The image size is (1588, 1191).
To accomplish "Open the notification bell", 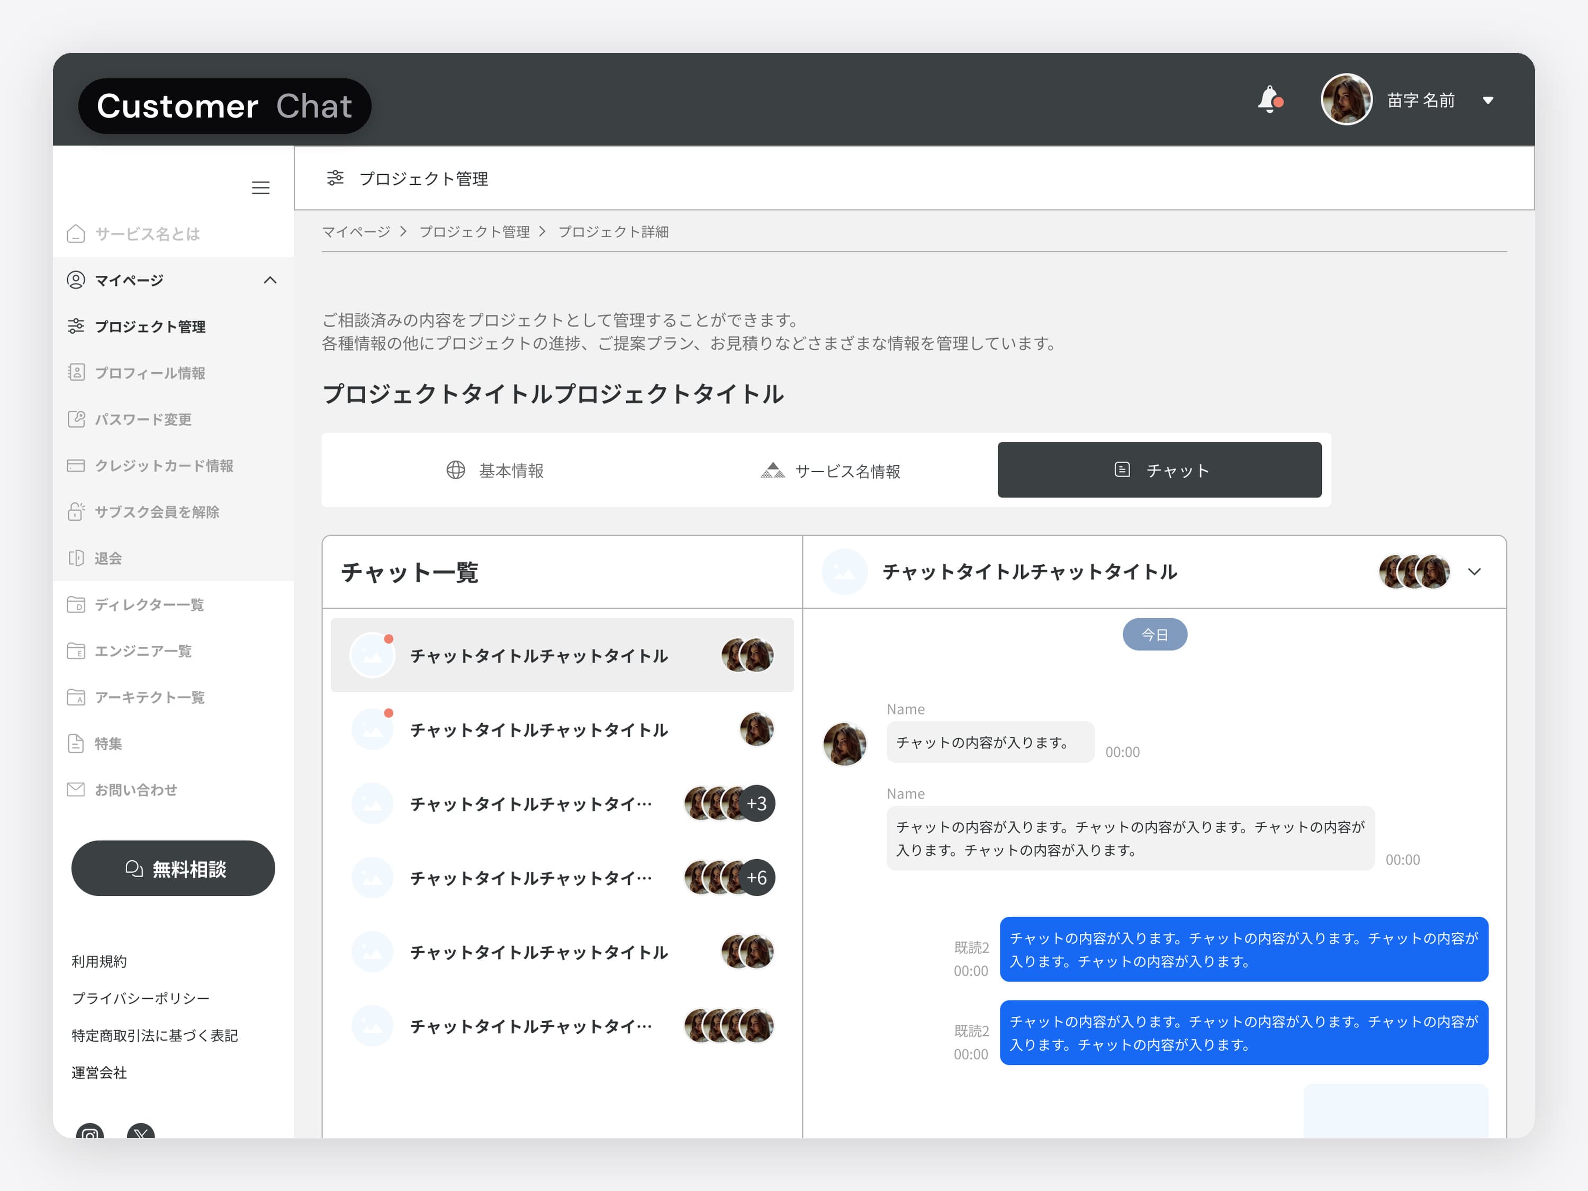I will pyautogui.click(x=1270, y=99).
